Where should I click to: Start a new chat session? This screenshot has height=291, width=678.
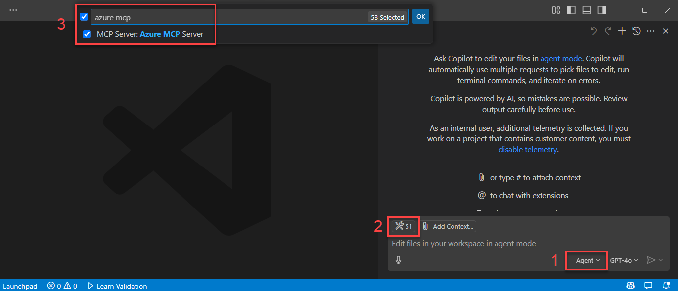click(x=622, y=31)
